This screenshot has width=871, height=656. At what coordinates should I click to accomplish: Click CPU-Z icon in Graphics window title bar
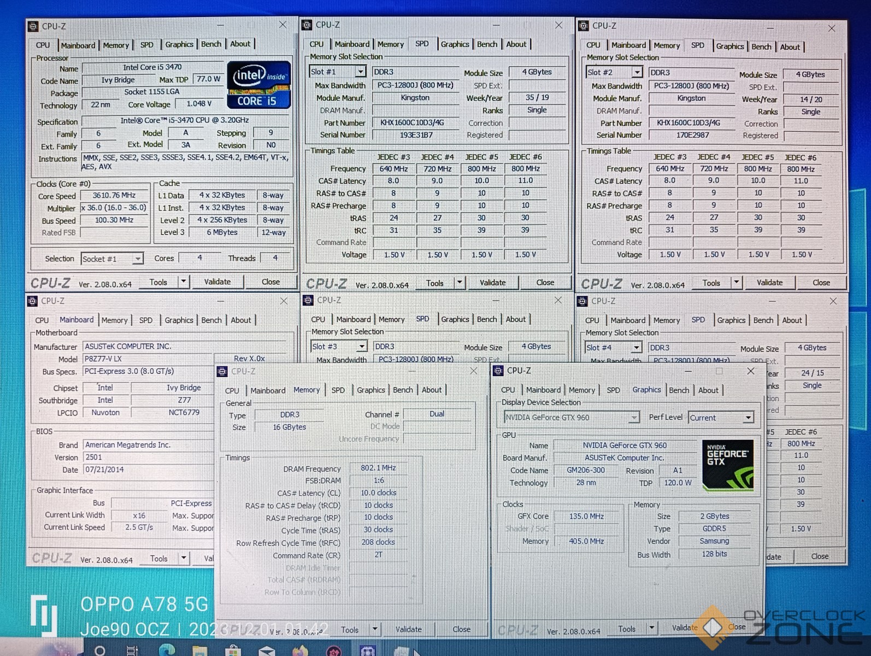tap(498, 371)
